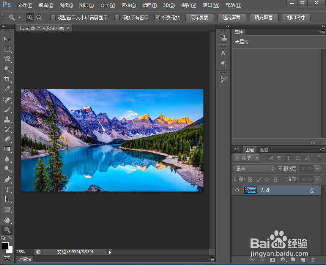
Task: Open the collapsed History panel icon
Action: [224, 38]
